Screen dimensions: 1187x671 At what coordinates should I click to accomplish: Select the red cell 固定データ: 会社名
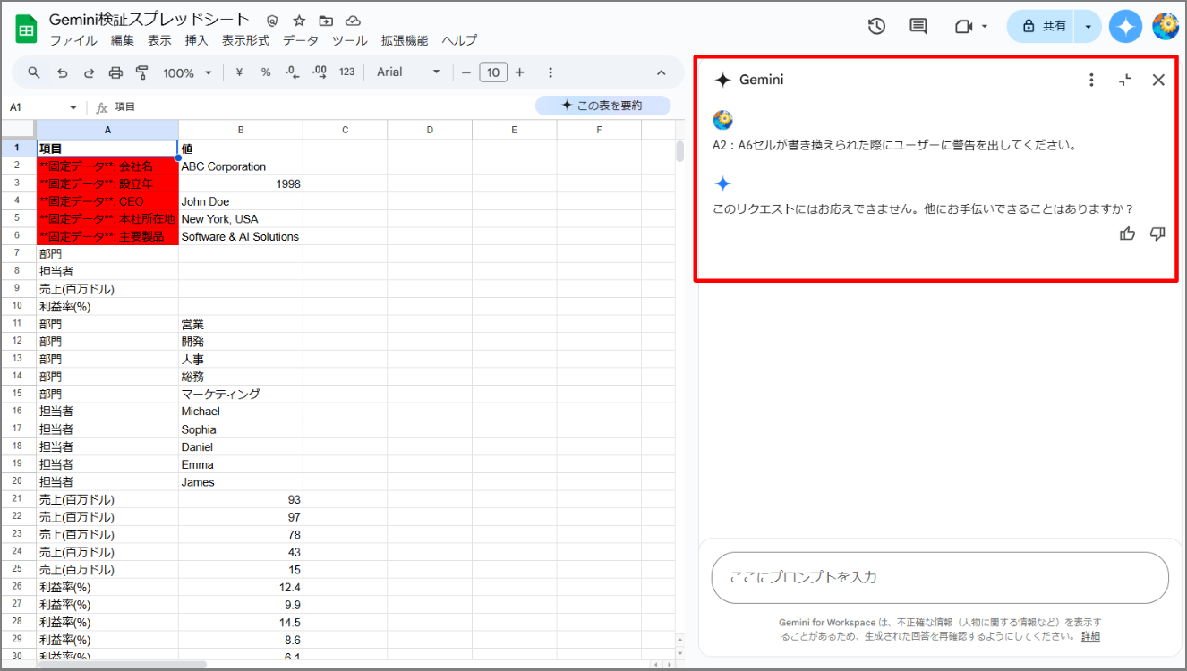pyautogui.click(x=107, y=166)
